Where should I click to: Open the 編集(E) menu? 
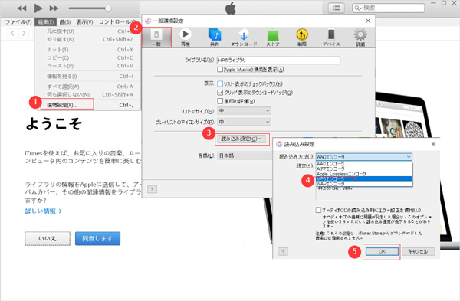[45, 22]
